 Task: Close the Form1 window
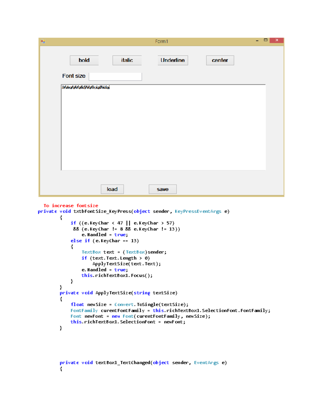tap(277, 40)
